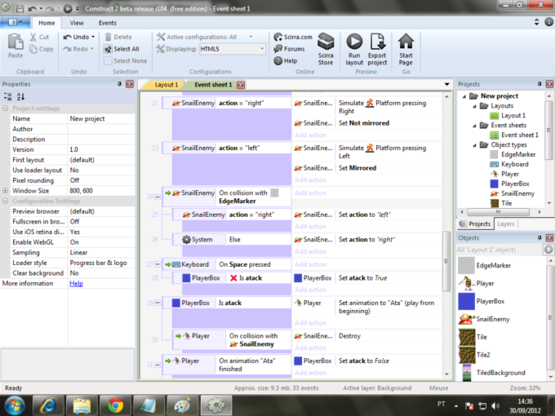This screenshot has width=555, height=416.
Task: Click the Paste clipboard icon
Action: click(x=16, y=46)
